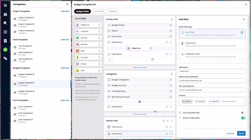
Task: Select the Cost Spending field row
Action: point(140,91)
